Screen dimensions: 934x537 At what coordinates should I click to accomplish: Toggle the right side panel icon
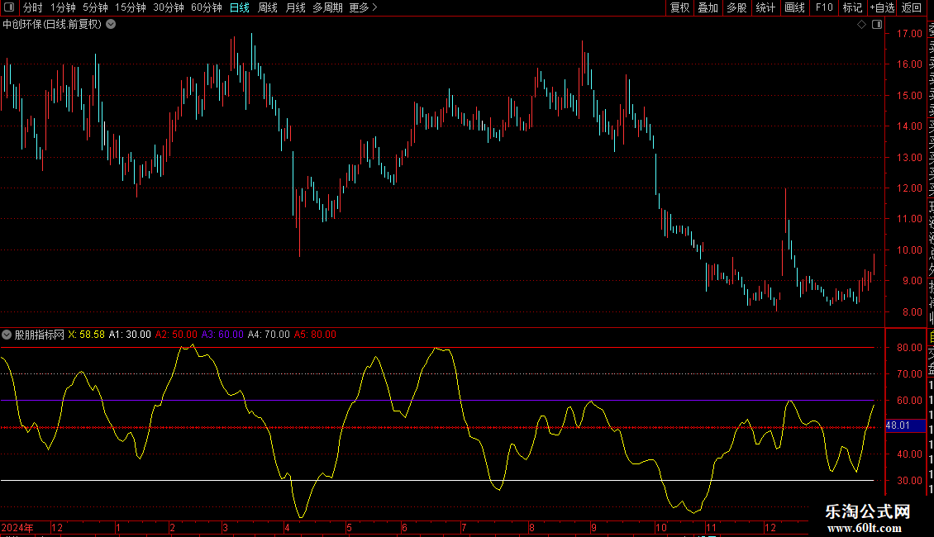point(877,25)
